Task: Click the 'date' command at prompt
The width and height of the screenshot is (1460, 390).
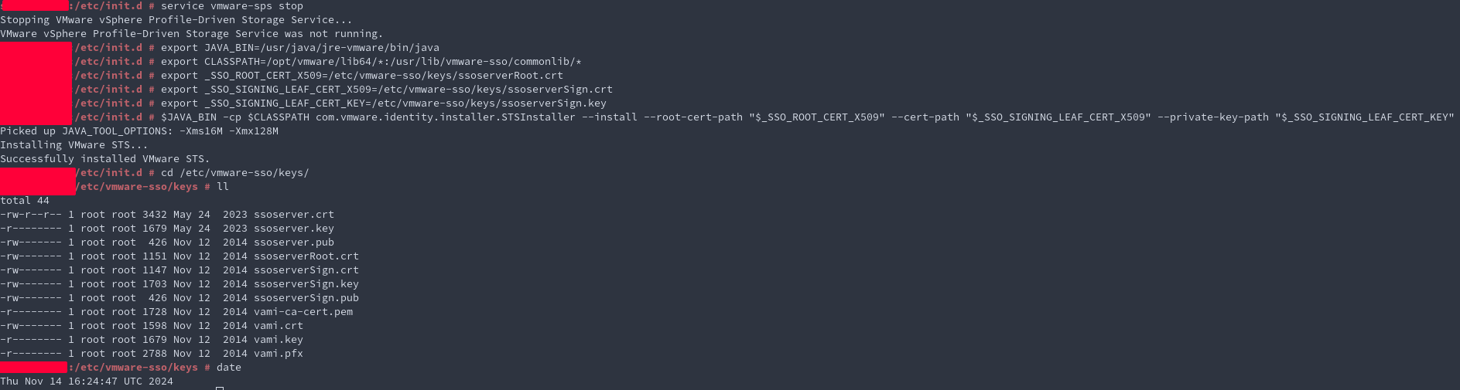Action: 229,368
